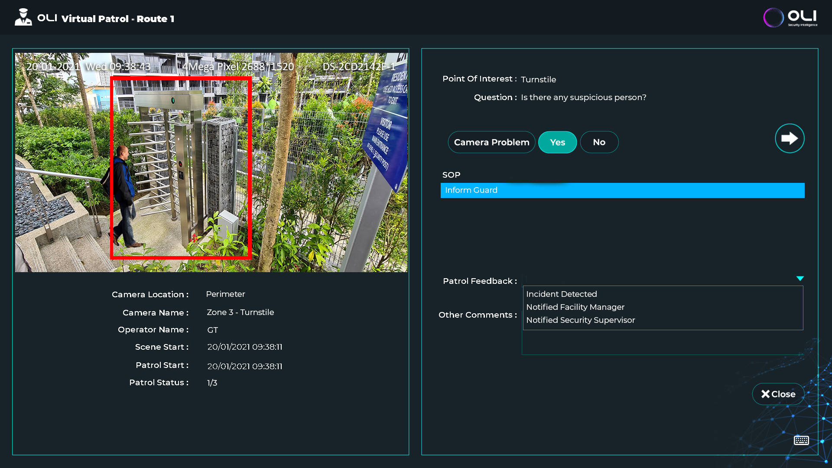Choose Notified Security Supervisor option
This screenshot has width=832, height=468.
click(580, 320)
